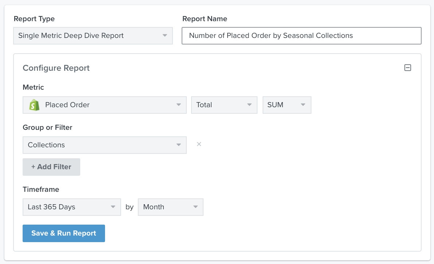Screen dimensions: 434x264
Task: Open the Collections group dropdown
Action: 98,145
